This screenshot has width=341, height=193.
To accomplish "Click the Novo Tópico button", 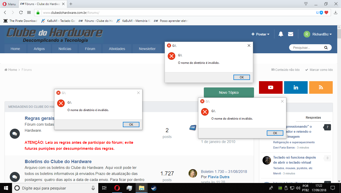I will tap(229, 92).
